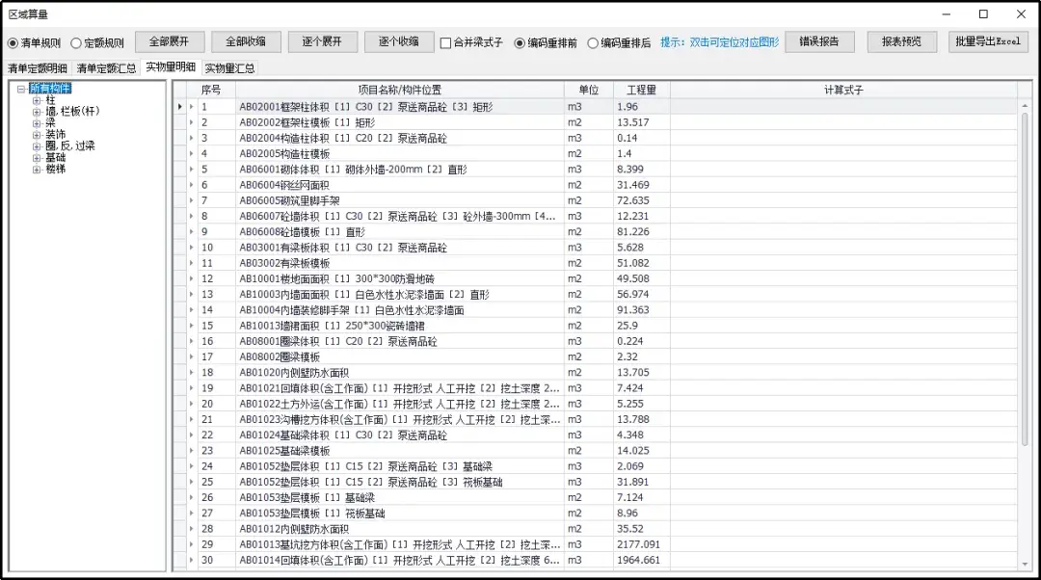Select row AB01053垫层模板 筏板基础
This screenshot has height=580, width=1041.
tap(601, 513)
